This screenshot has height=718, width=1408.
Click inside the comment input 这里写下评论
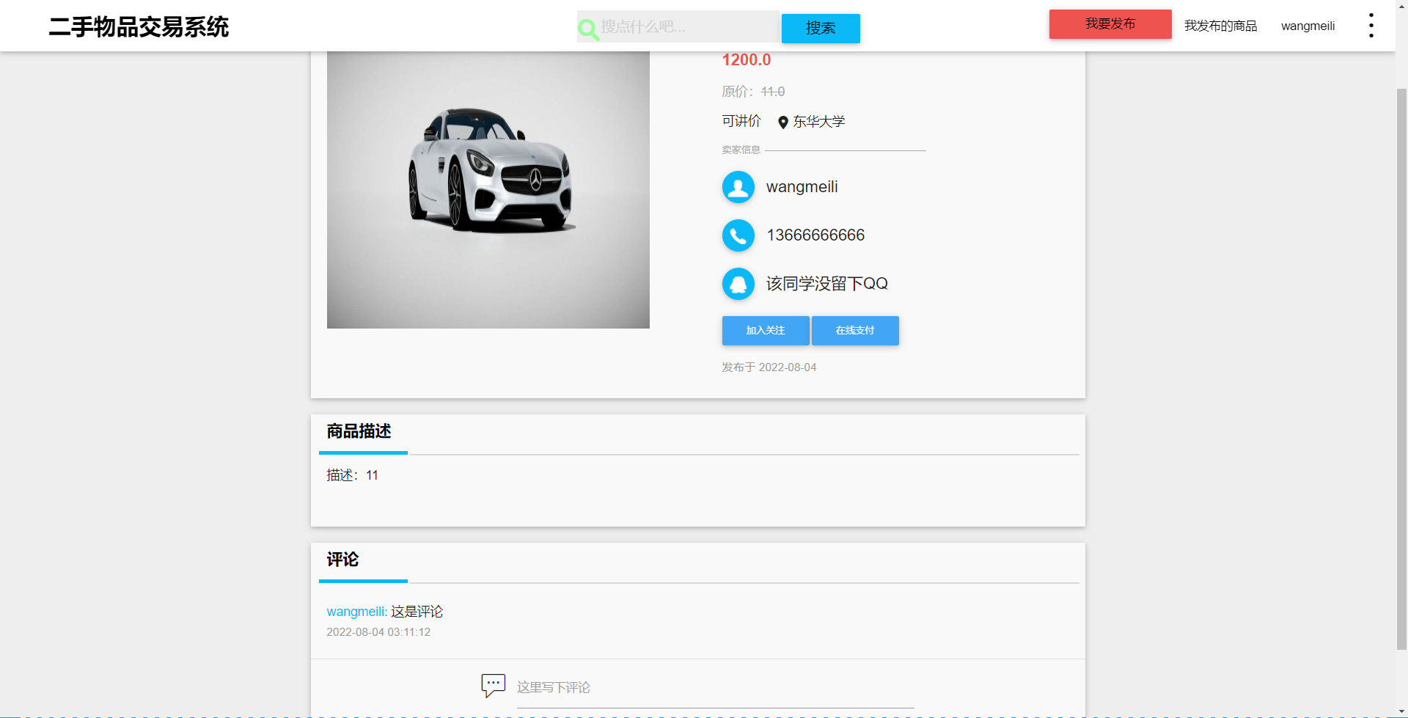[623, 687]
